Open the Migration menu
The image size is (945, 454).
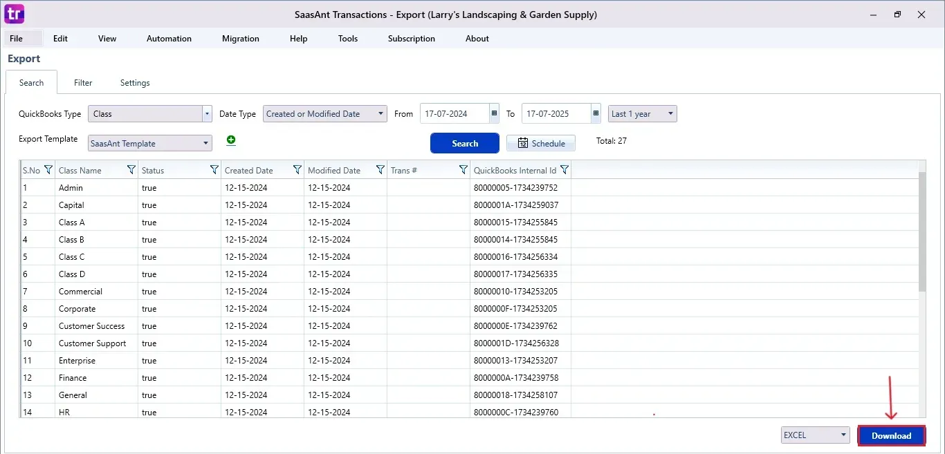point(241,39)
